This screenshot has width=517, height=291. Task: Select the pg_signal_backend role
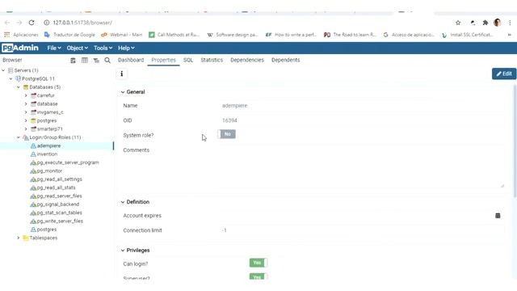(58, 205)
